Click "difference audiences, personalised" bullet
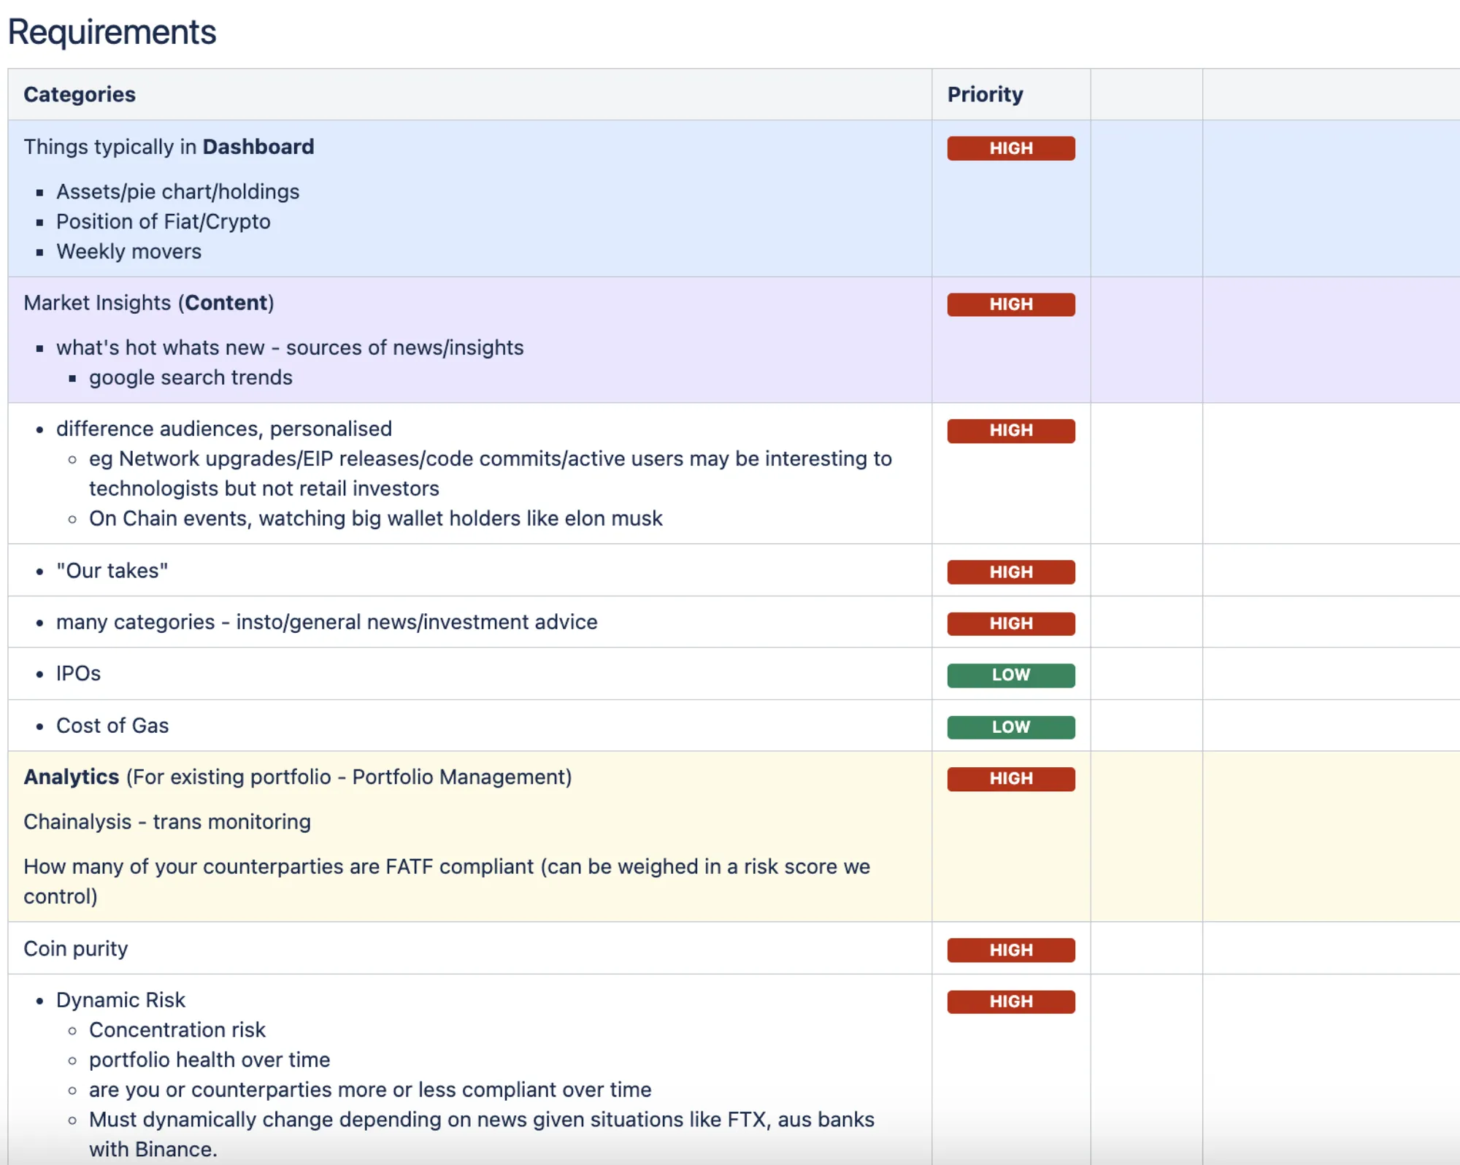The height and width of the screenshot is (1165, 1460). (223, 428)
